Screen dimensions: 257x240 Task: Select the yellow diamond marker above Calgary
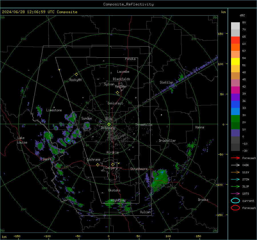113,164
